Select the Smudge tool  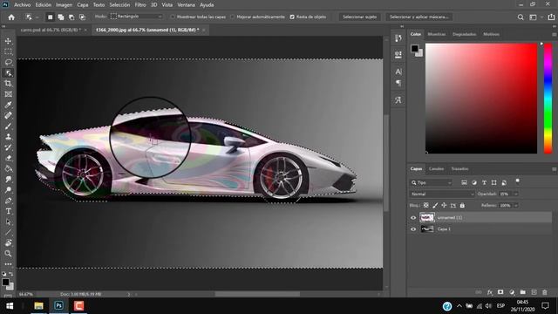tap(8, 179)
